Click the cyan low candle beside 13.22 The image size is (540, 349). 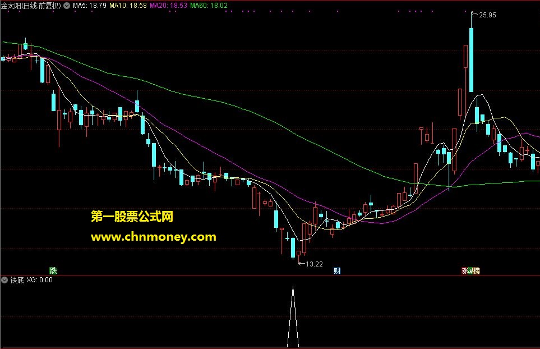coord(293,247)
